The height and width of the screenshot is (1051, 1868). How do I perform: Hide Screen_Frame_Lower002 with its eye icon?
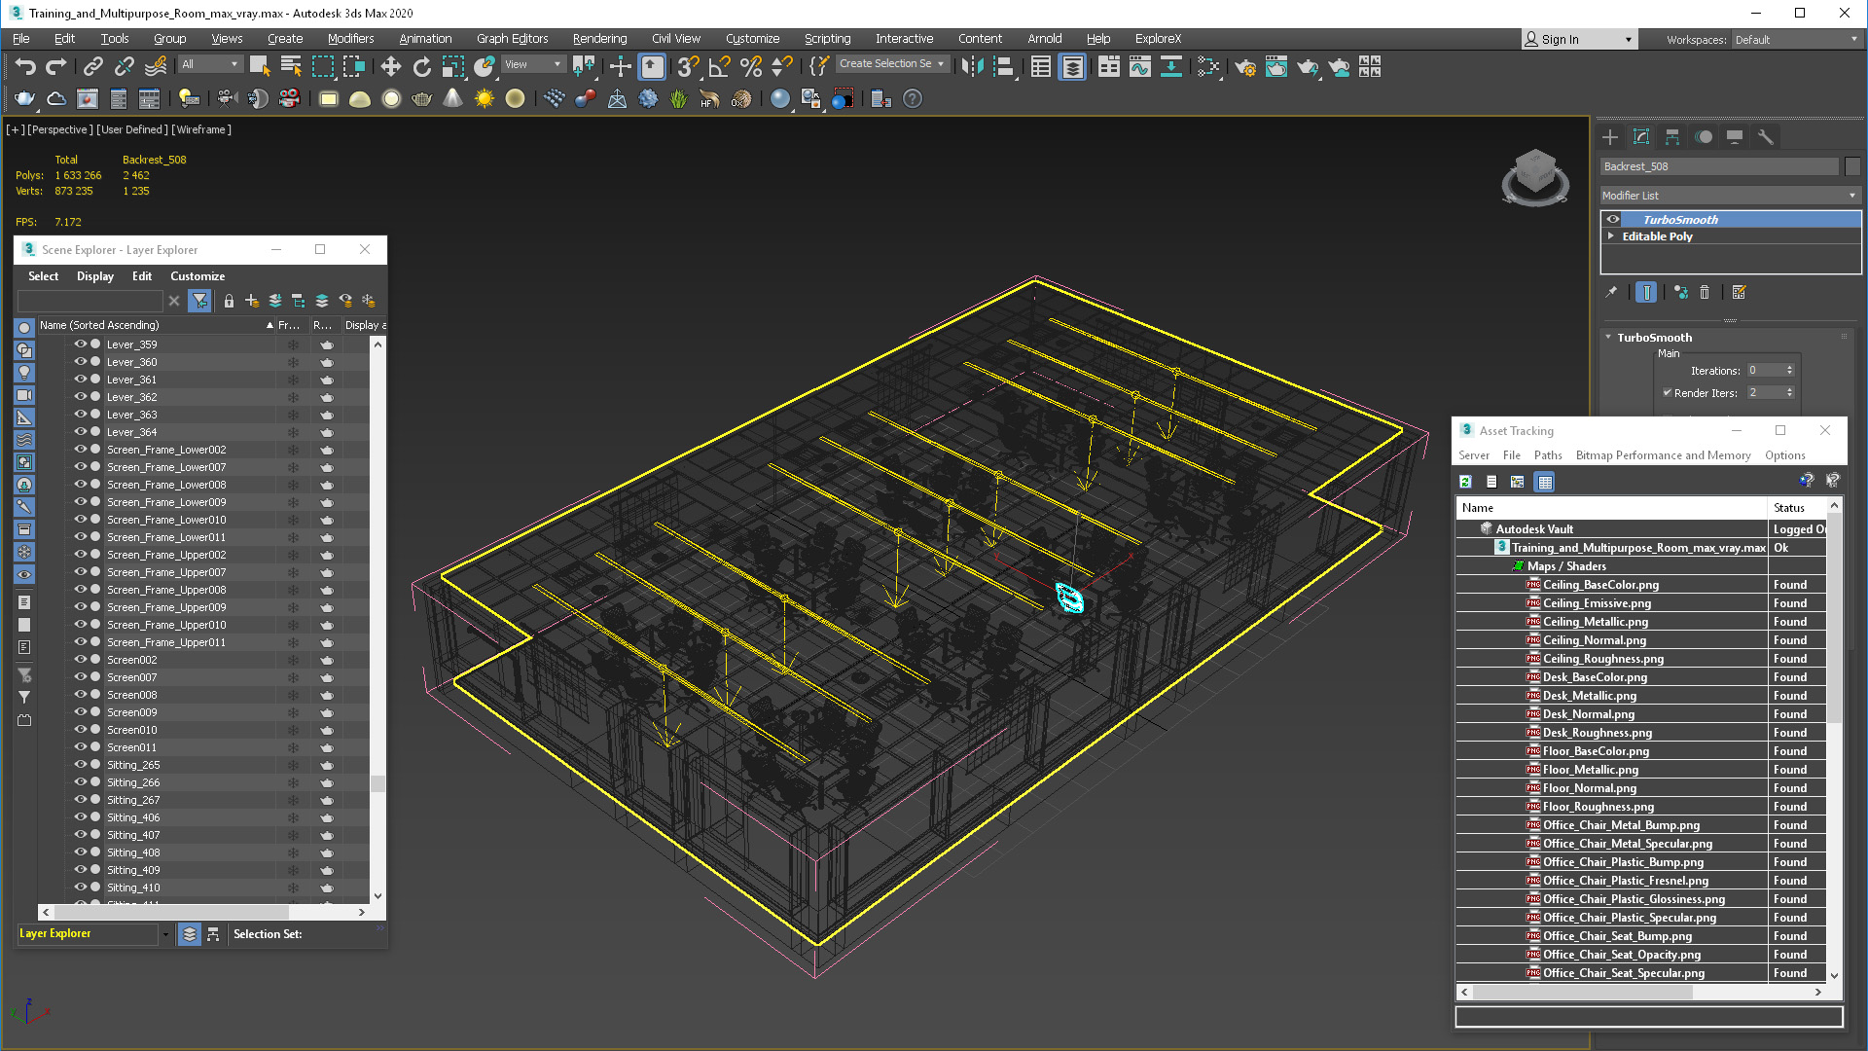point(81,449)
